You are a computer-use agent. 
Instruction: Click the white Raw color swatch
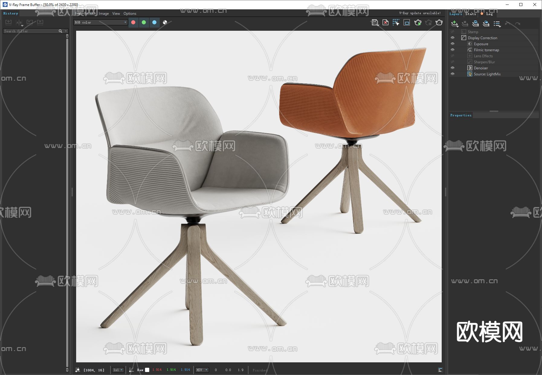(147, 370)
